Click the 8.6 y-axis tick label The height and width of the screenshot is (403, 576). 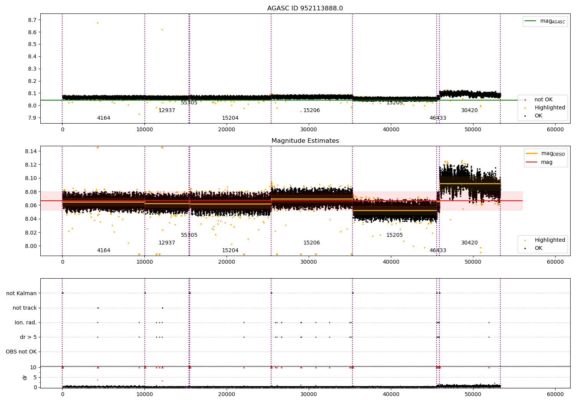click(32, 32)
